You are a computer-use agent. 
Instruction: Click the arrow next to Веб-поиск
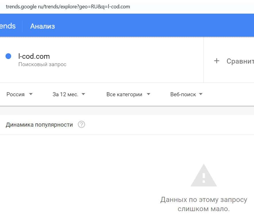pyautogui.click(x=201, y=94)
